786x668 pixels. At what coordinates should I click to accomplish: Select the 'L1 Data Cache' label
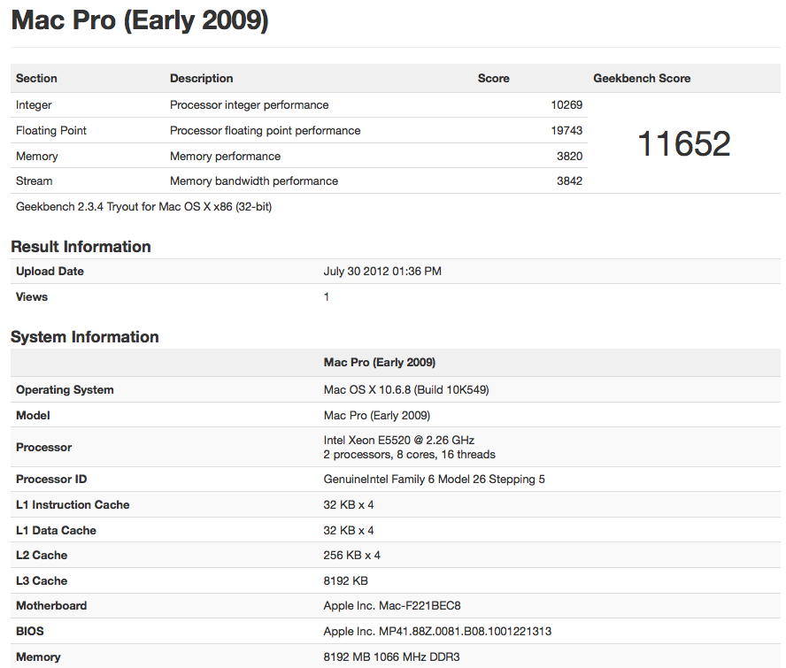pos(56,530)
